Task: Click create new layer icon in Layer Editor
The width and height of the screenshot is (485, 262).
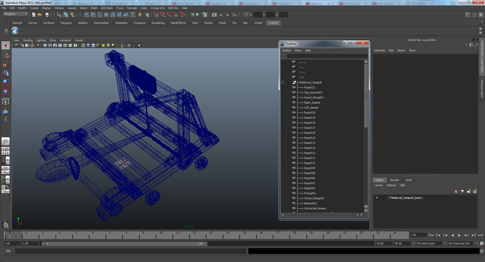Action: coord(468,191)
